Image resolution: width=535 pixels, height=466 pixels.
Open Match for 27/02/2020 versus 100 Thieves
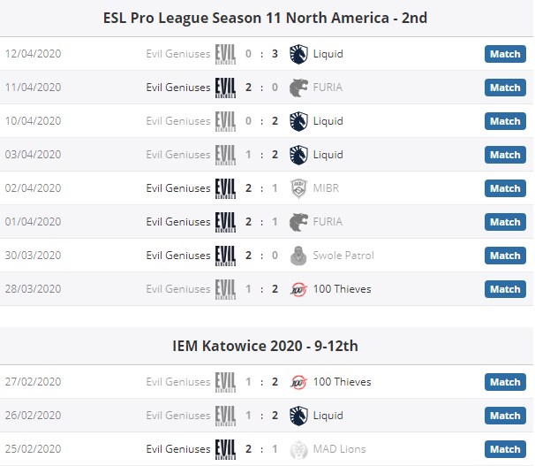tap(505, 382)
